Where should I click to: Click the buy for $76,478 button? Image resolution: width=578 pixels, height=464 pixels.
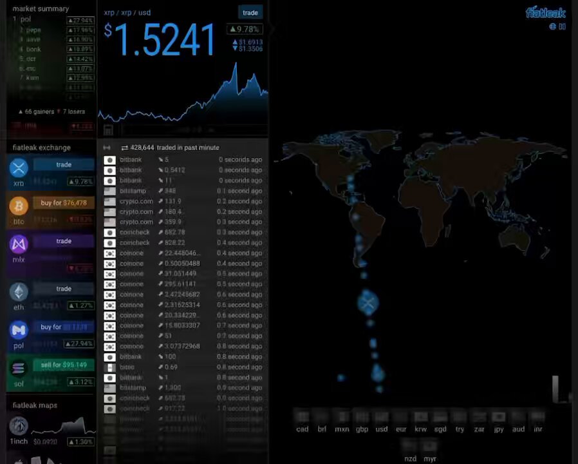click(64, 202)
